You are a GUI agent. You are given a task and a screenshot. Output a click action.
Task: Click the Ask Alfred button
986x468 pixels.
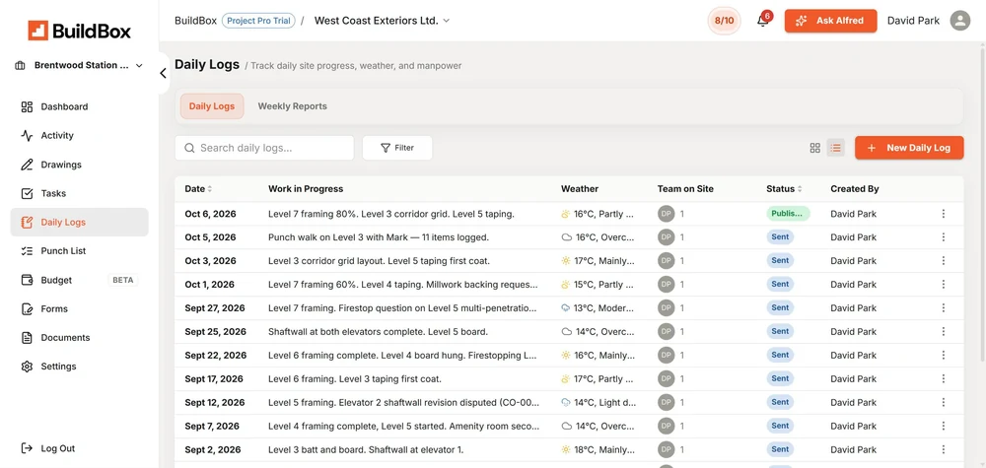point(830,21)
